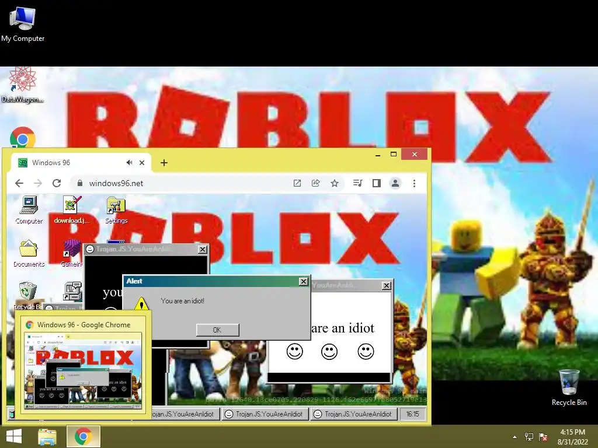Reload the windows96.net page
The image size is (598, 448).
click(x=57, y=183)
